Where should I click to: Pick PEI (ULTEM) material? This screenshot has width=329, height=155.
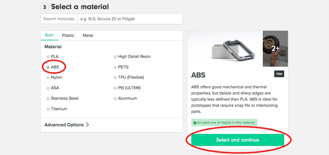coord(115,88)
